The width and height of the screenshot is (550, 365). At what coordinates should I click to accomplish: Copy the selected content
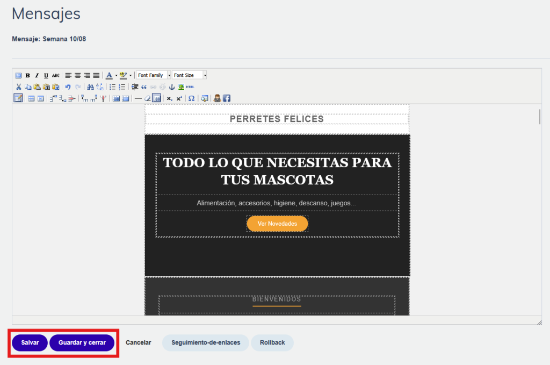coord(28,87)
